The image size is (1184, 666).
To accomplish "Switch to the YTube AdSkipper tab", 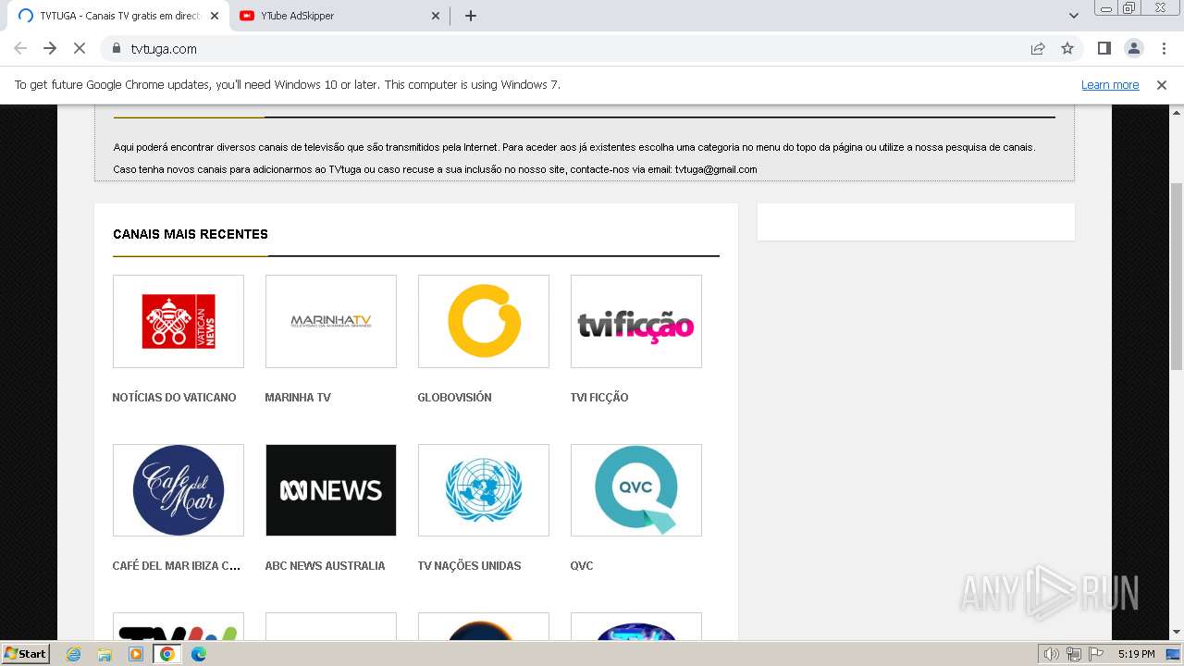I will click(x=339, y=16).
